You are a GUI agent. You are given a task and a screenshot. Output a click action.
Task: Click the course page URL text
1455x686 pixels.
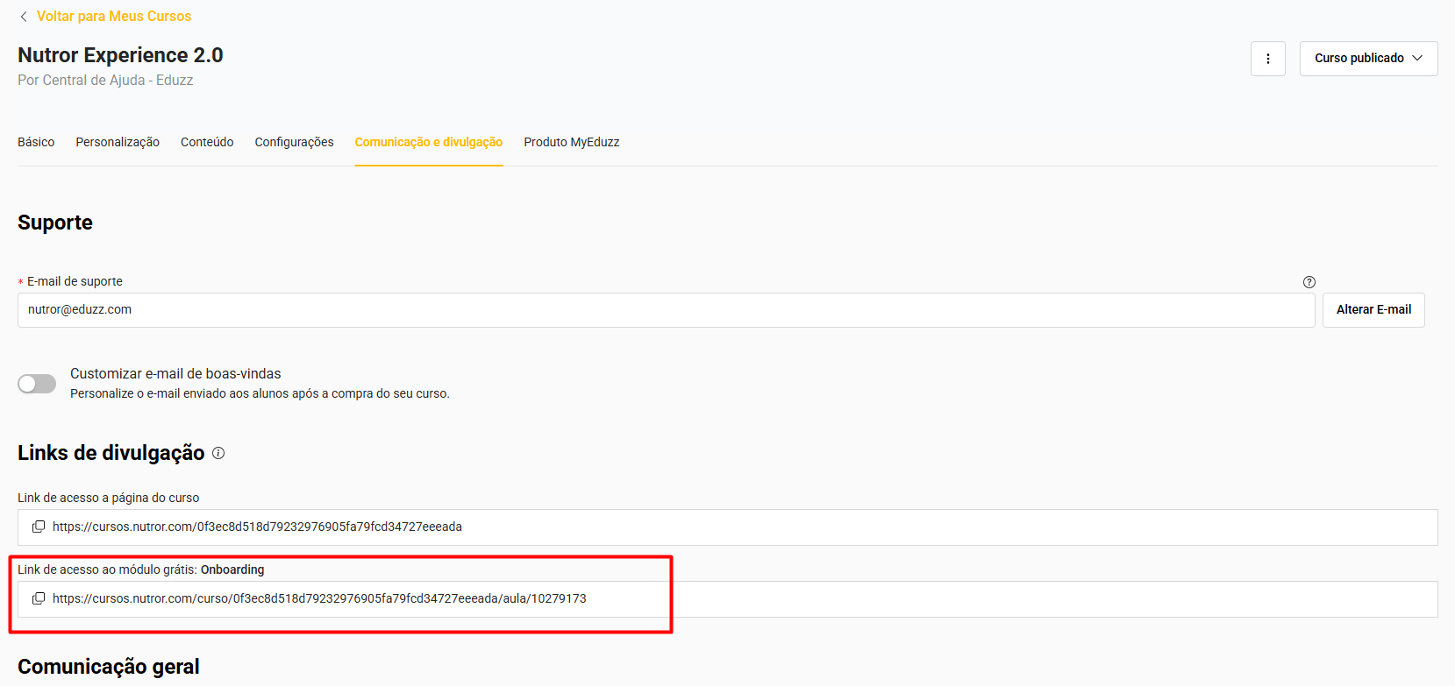coord(257,527)
